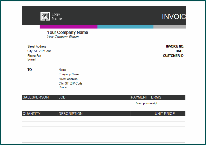Image resolution: width=206 pixels, height=145 pixels.
Task: Select the PAYMENT TERMS column header
Action: (146, 97)
